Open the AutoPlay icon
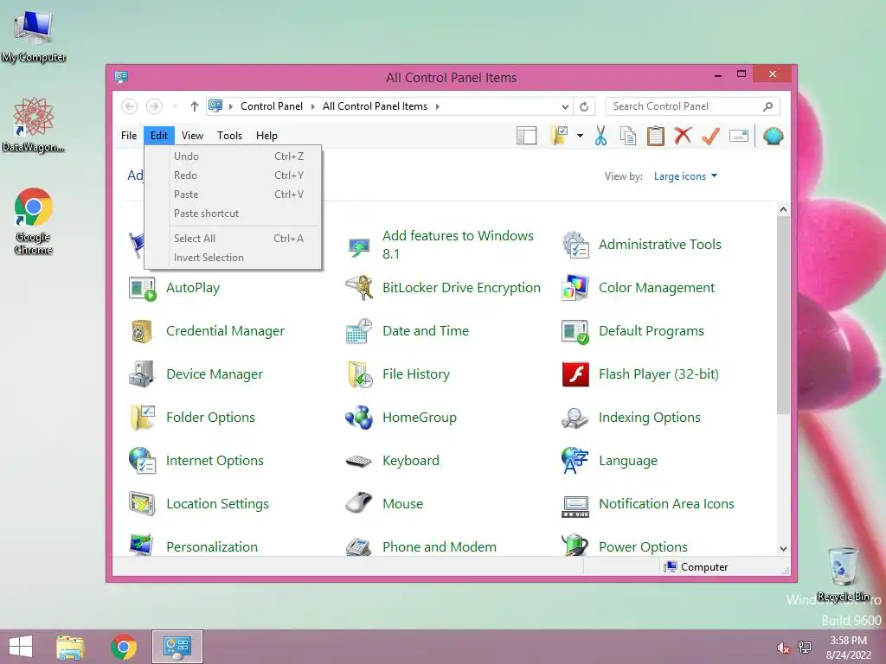Image resolution: width=886 pixels, height=664 pixels. [x=142, y=288]
